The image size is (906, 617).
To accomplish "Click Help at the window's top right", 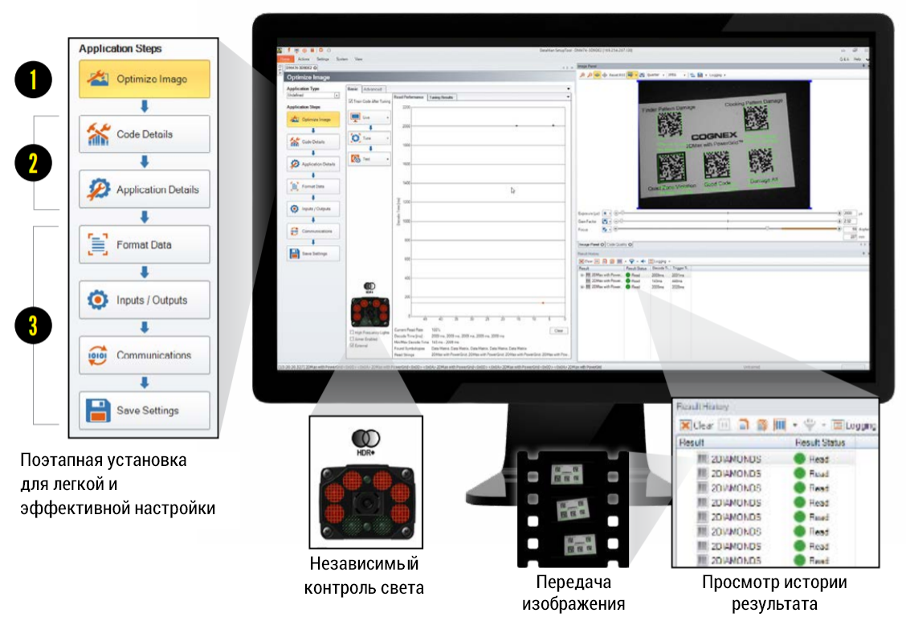I will tap(858, 59).
